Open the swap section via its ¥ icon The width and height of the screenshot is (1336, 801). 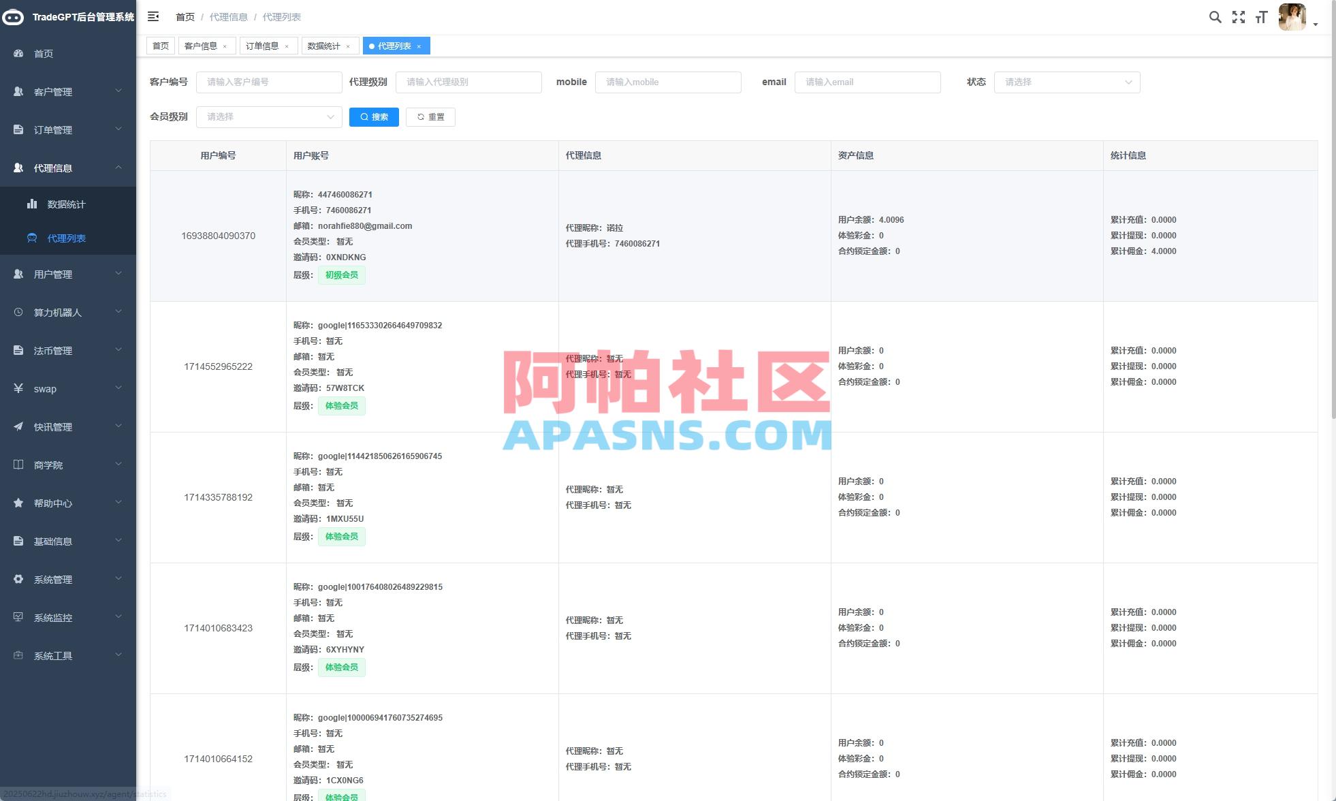(18, 388)
